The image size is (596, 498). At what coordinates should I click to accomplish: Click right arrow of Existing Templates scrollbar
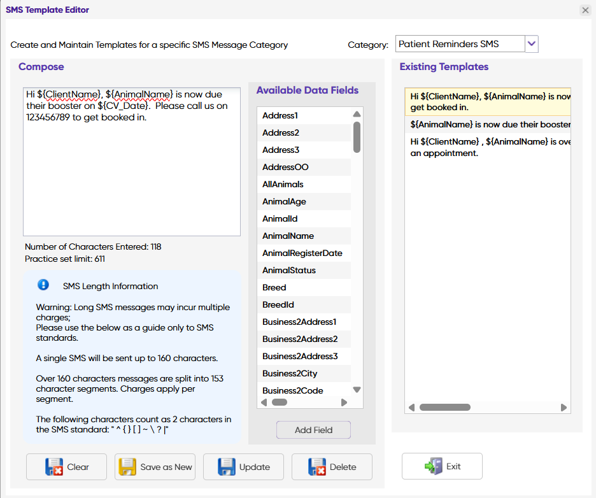click(564, 408)
